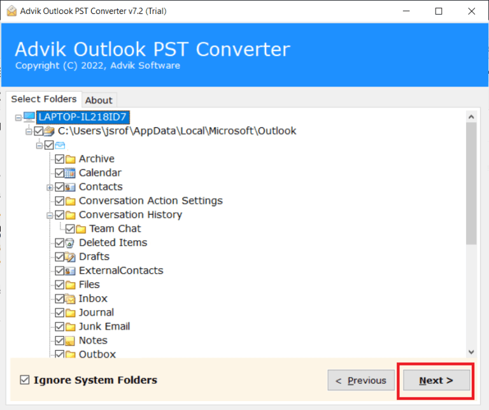Click the Journal folder icon
Viewport: 489px width, 410px height.
(x=71, y=313)
